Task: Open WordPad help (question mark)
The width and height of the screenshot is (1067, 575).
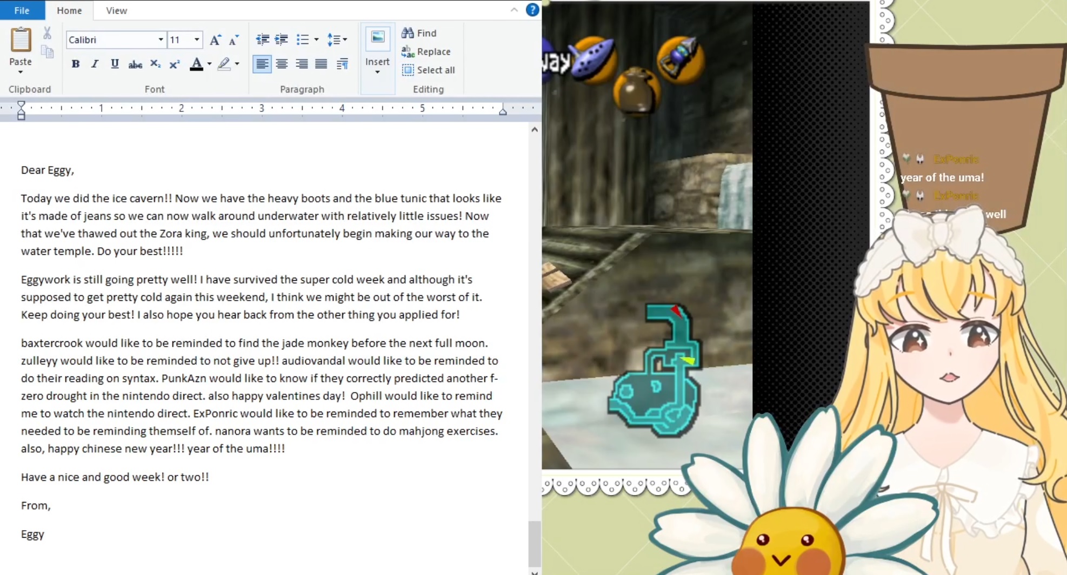Action: coord(532,10)
